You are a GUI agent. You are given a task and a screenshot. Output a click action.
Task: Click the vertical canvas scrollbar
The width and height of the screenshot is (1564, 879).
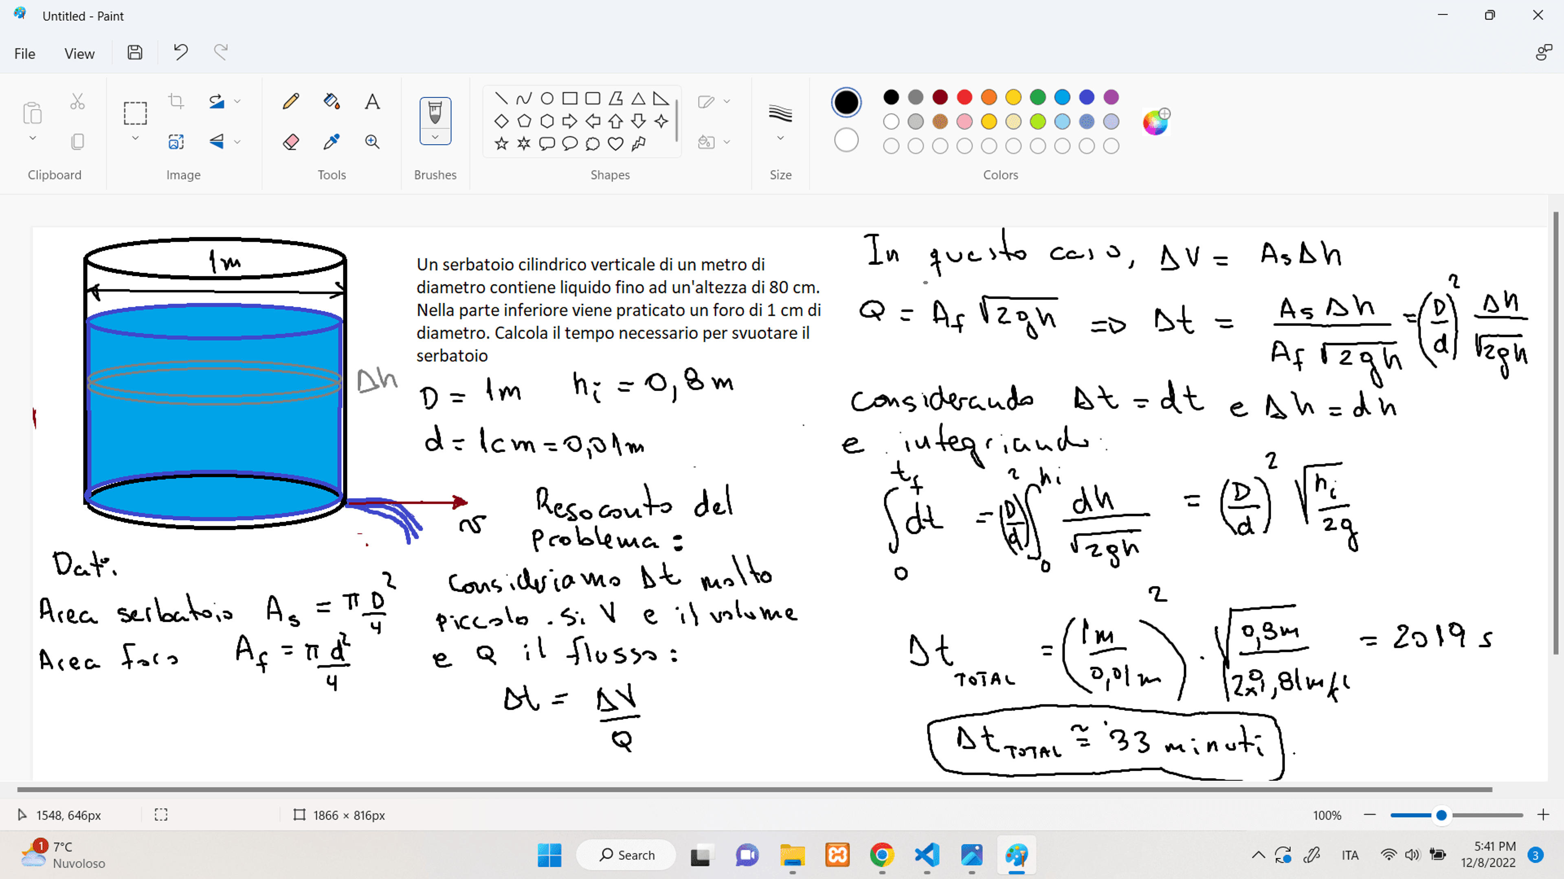point(1555,433)
